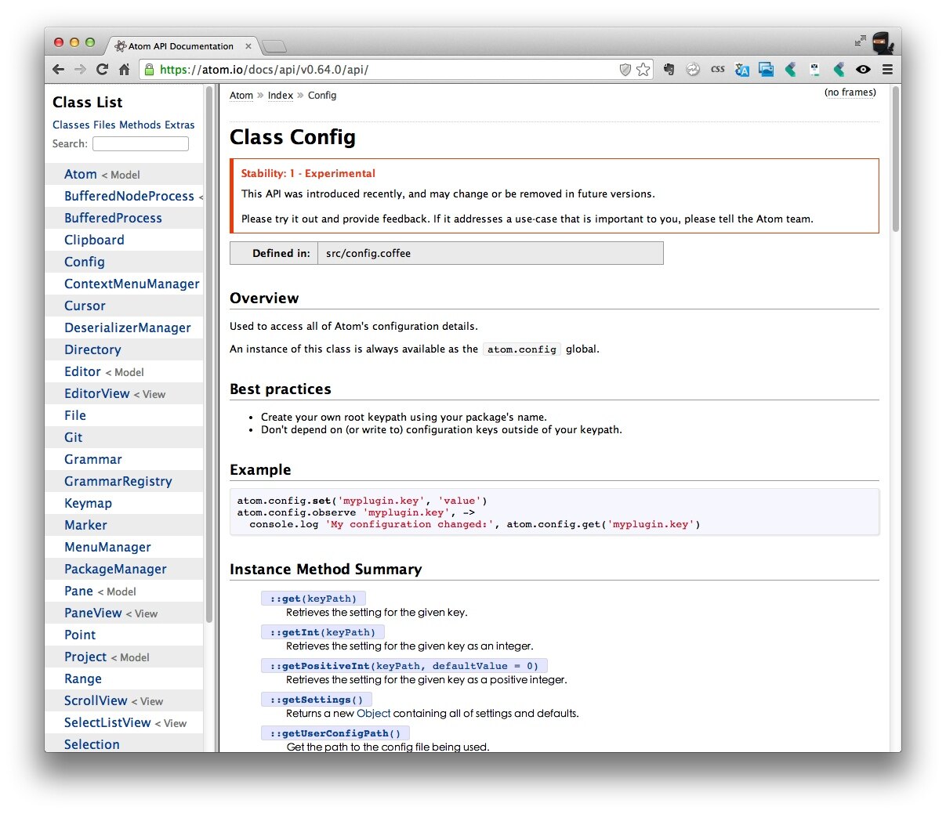
Task: Open a new browser tab
Action: coord(274,46)
